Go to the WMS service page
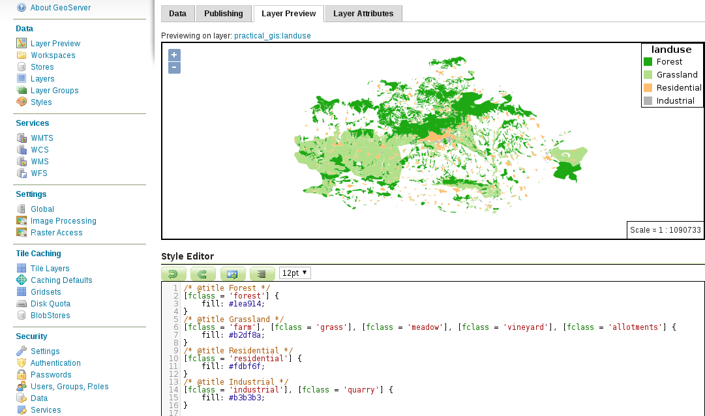Viewport: 705px width, 416px height. (39, 162)
